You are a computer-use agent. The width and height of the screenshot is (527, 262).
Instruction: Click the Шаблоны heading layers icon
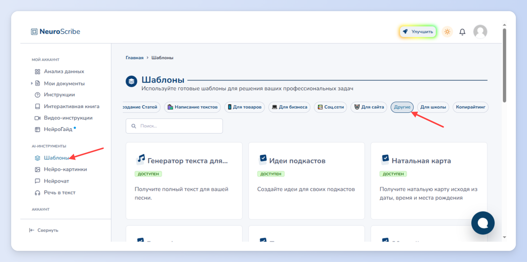(x=131, y=81)
